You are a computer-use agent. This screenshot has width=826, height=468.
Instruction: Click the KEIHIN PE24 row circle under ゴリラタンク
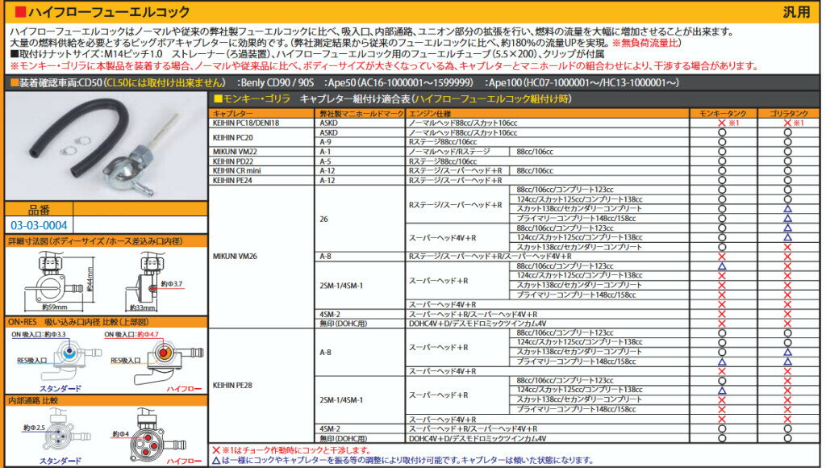point(787,180)
